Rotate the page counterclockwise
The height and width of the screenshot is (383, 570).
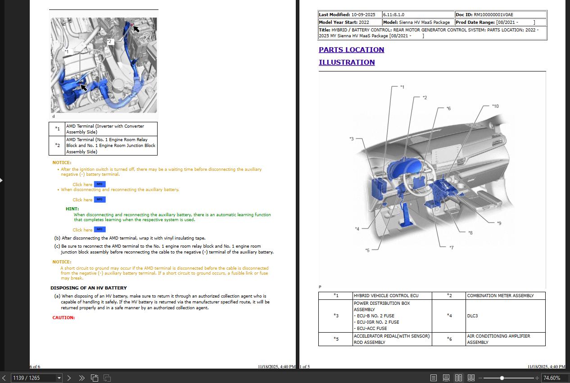tap(95, 378)
